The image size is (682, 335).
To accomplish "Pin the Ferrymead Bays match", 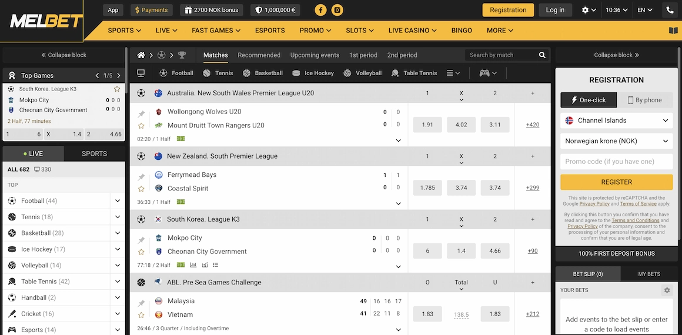I will [x=141, y=177].
